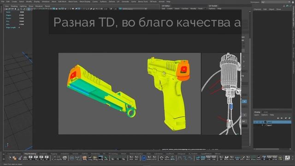Open the UV Toolkit Options menu

212,9
